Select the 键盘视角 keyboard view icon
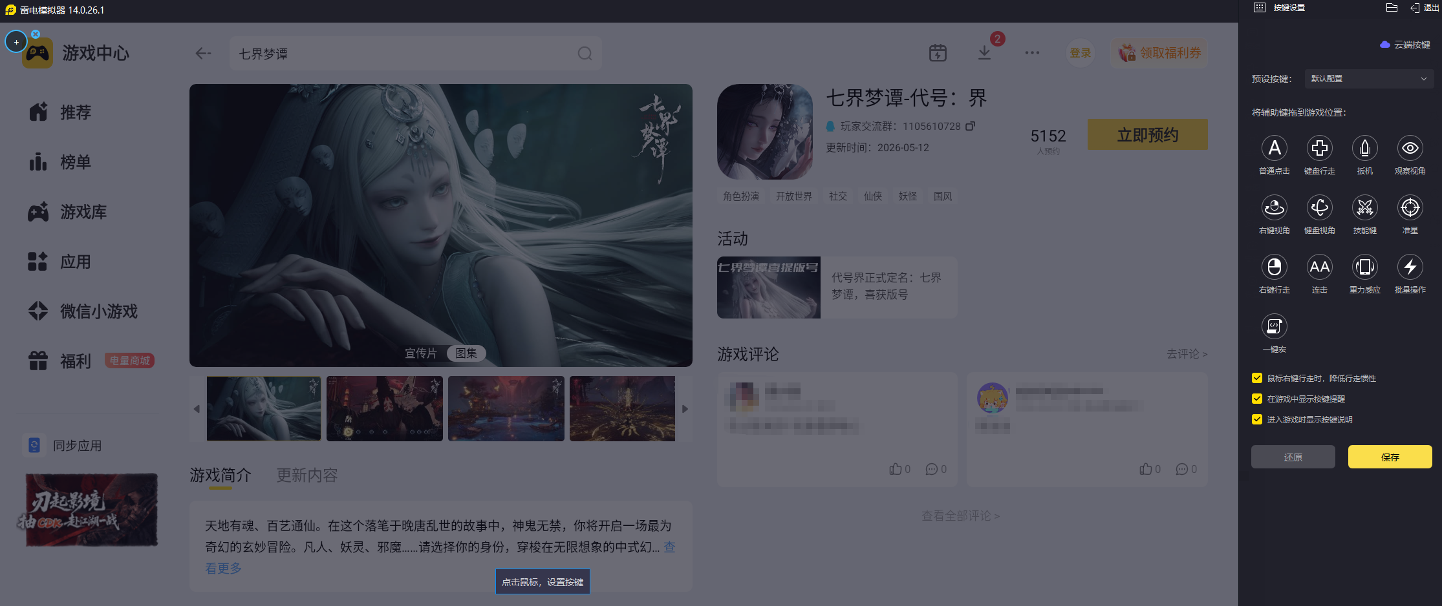Viewport: 1442px width, 606px height. pyautogui.click(x=1319, y=207)
